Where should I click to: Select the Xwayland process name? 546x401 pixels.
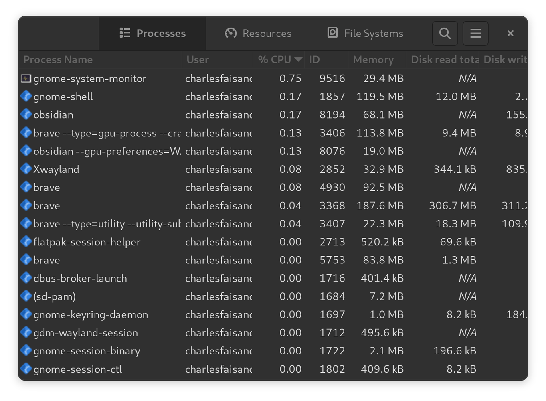tap(56, 169)
